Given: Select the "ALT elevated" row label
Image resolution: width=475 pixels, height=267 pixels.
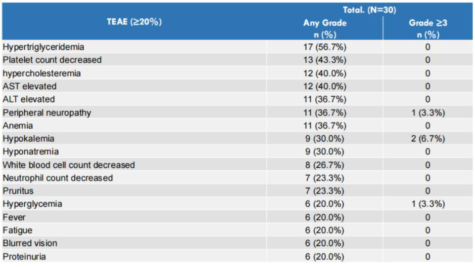Looking at the screenshot, I should (29, 99).
